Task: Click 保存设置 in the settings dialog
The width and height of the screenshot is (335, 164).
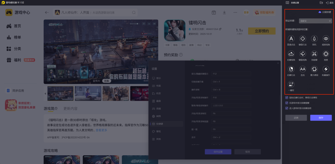Action: tap(218, 152)
